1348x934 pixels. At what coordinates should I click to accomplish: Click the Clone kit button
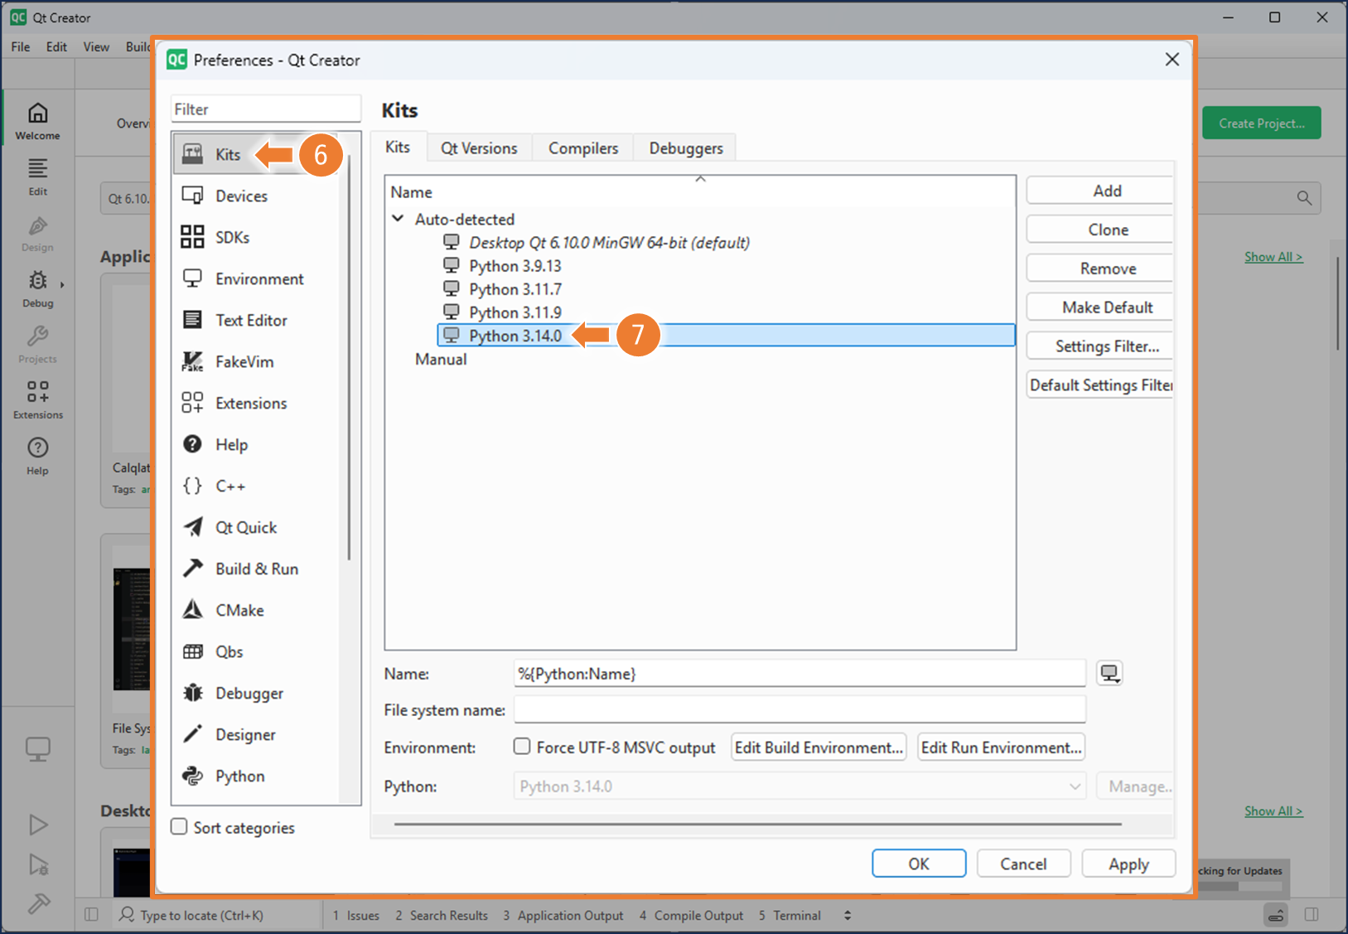click(1099, 230)
